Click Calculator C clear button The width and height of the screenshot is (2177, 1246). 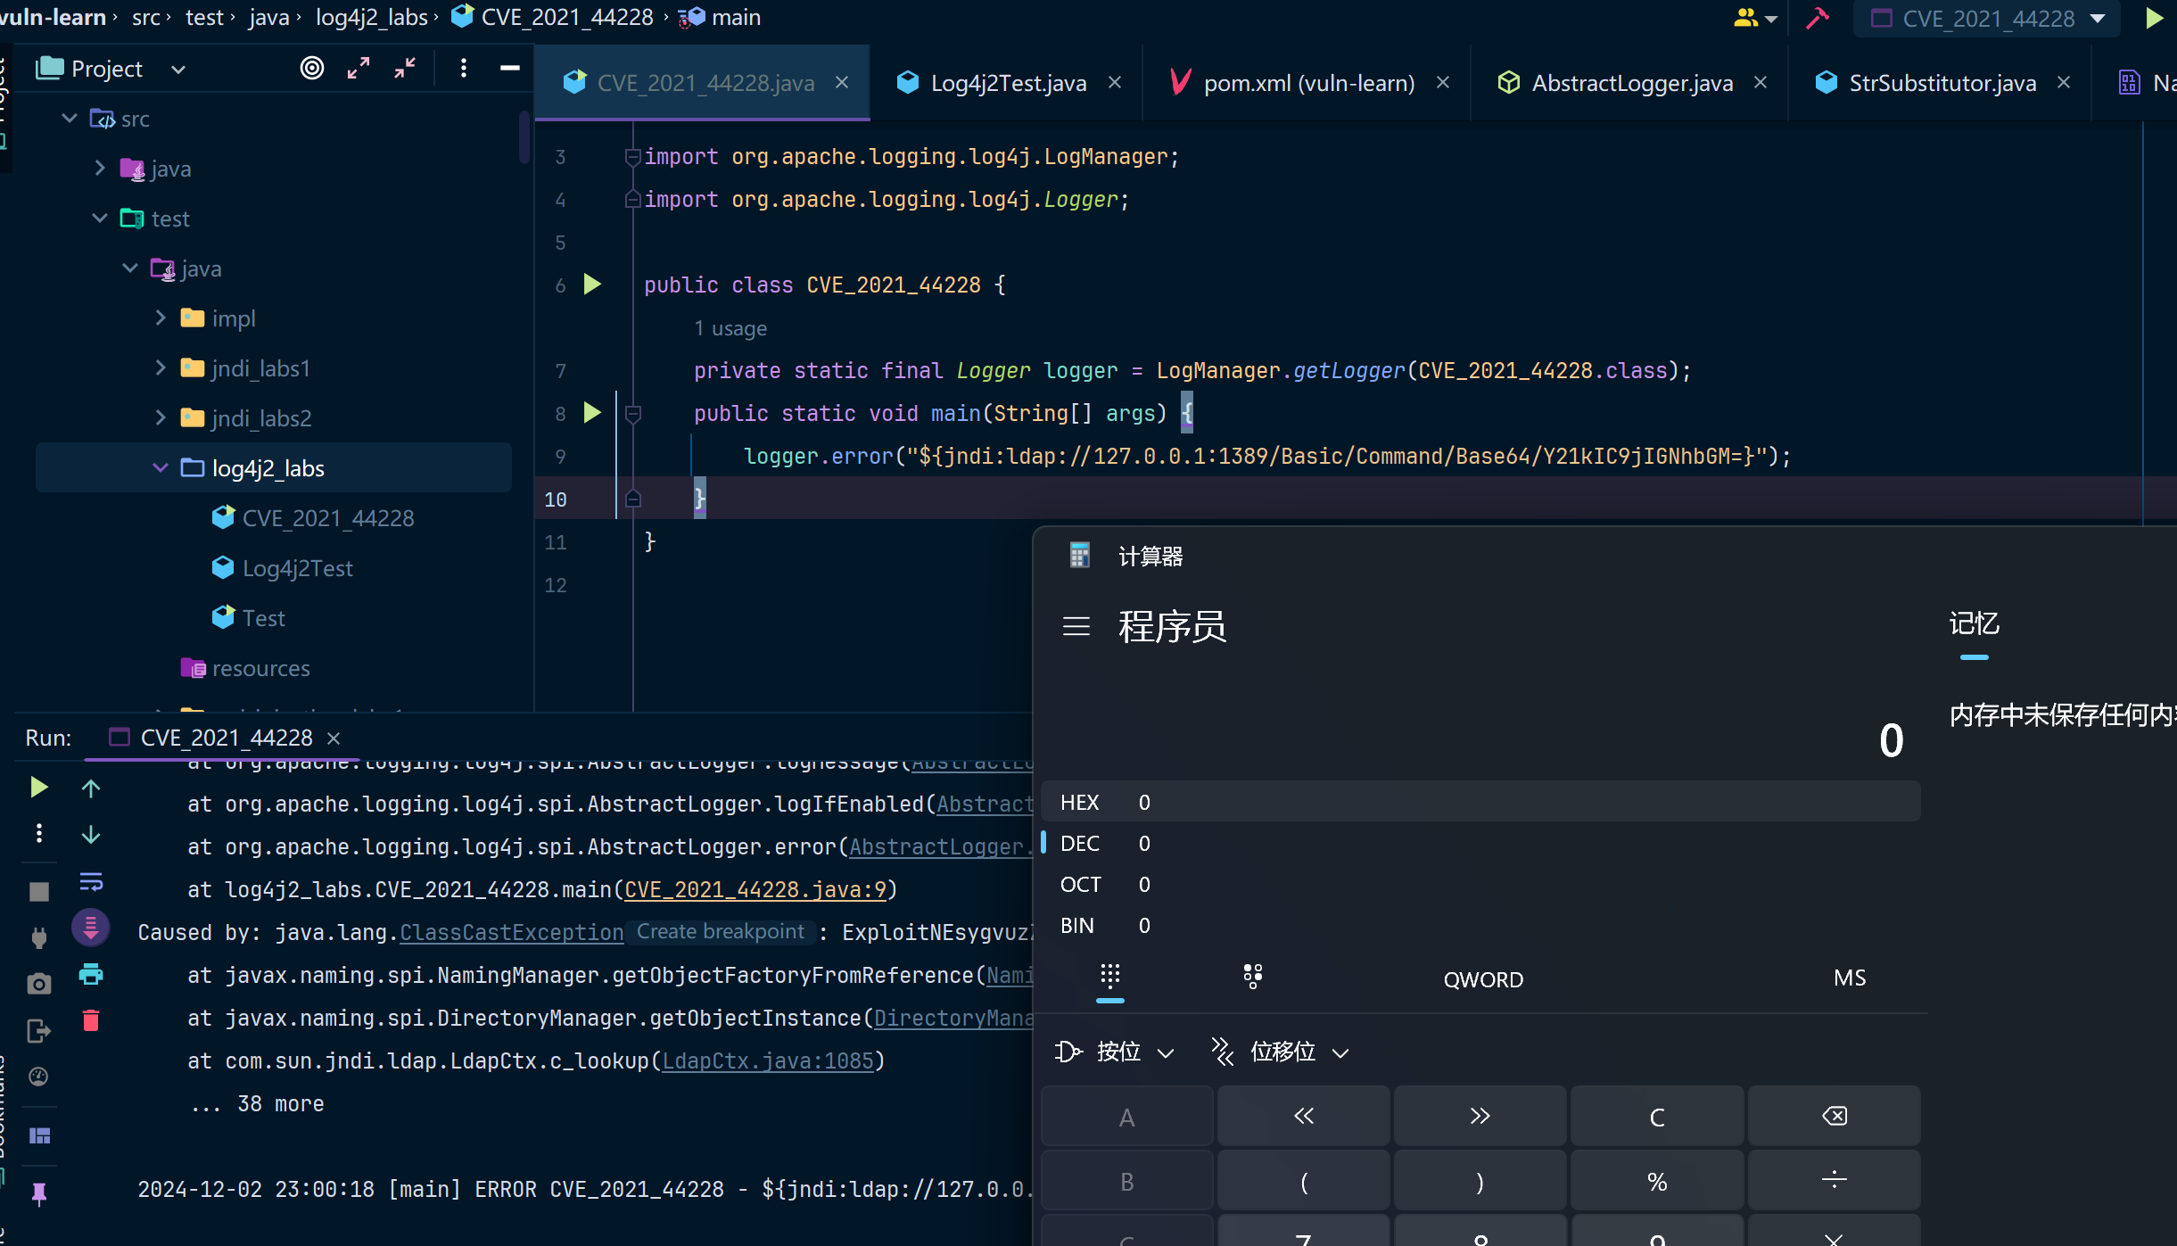tap(1656, 1116)
